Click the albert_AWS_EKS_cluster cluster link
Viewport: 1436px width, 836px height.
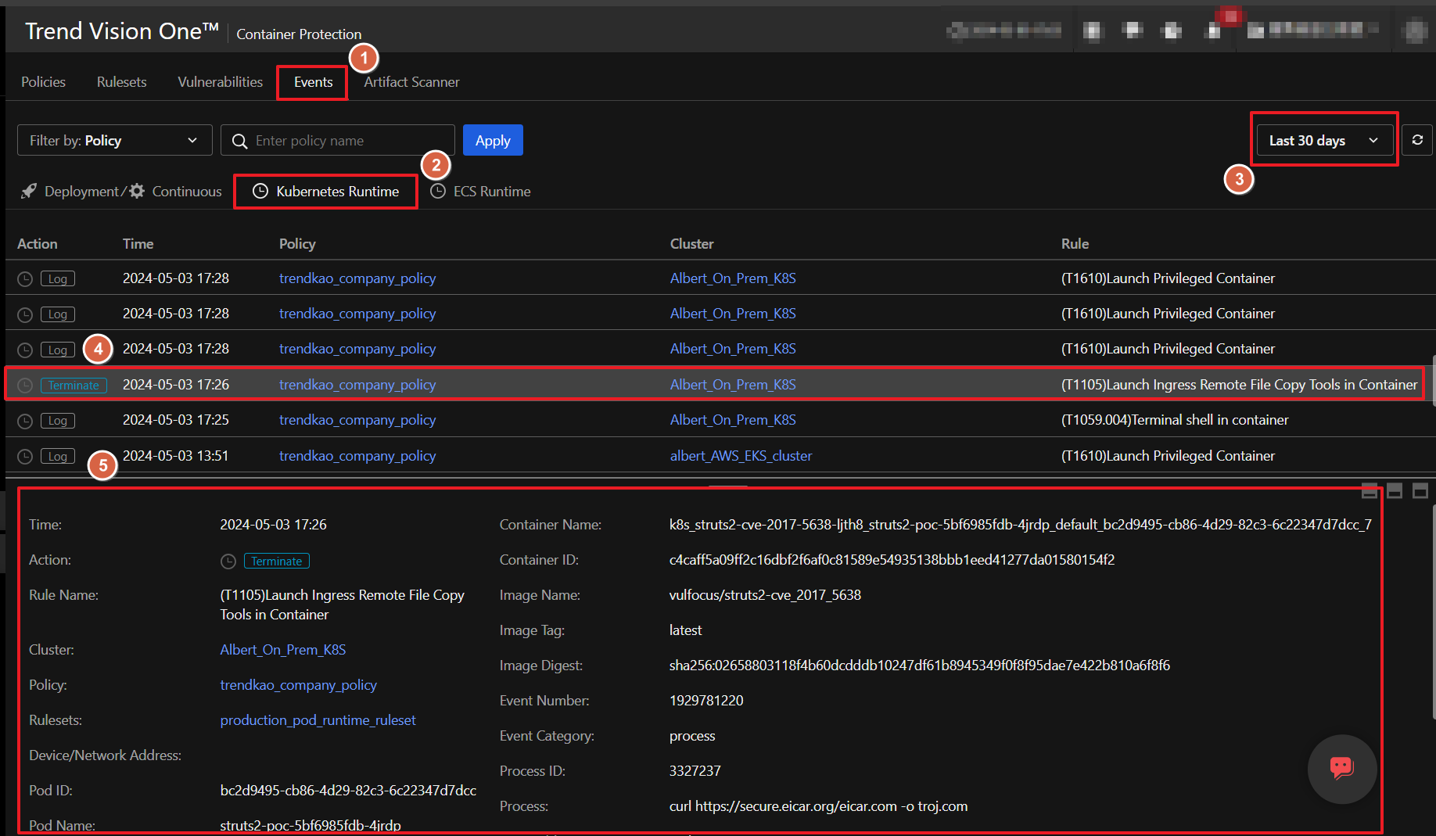[x=741, y=456]
